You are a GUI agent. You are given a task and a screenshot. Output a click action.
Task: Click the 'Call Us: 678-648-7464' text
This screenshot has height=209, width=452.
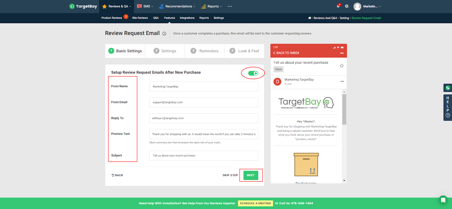coord(296,203)
